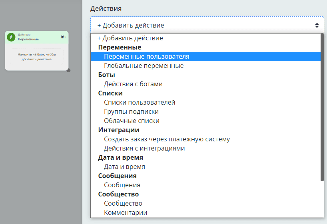327x224 pixels.
Task: Click the users count icon on block
Action: [62, 37]
